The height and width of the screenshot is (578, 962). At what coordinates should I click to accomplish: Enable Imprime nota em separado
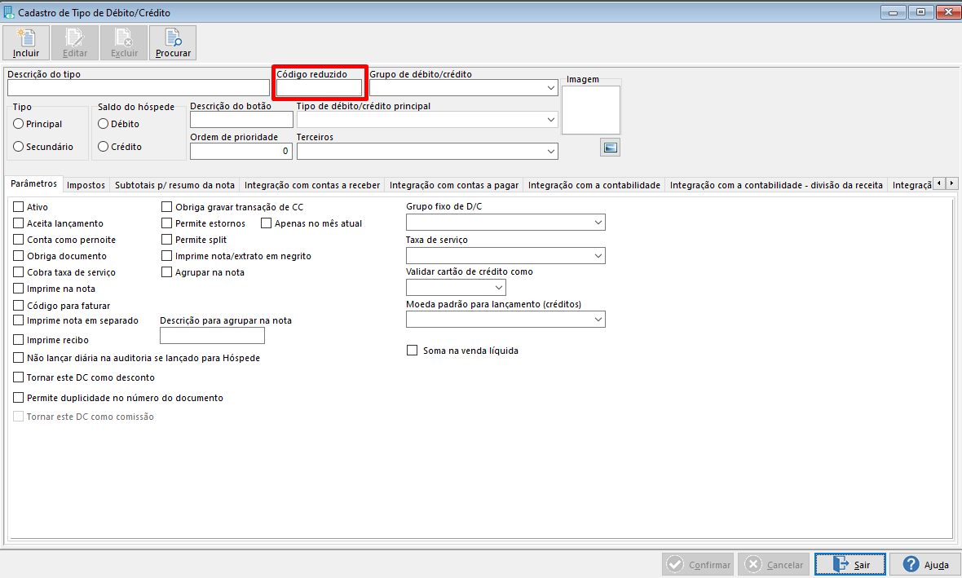click(19, 320)
